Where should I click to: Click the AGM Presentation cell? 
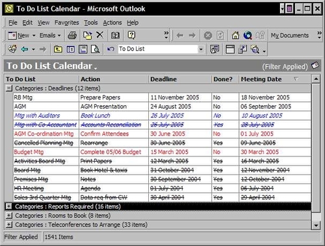(x=114, y=106)
